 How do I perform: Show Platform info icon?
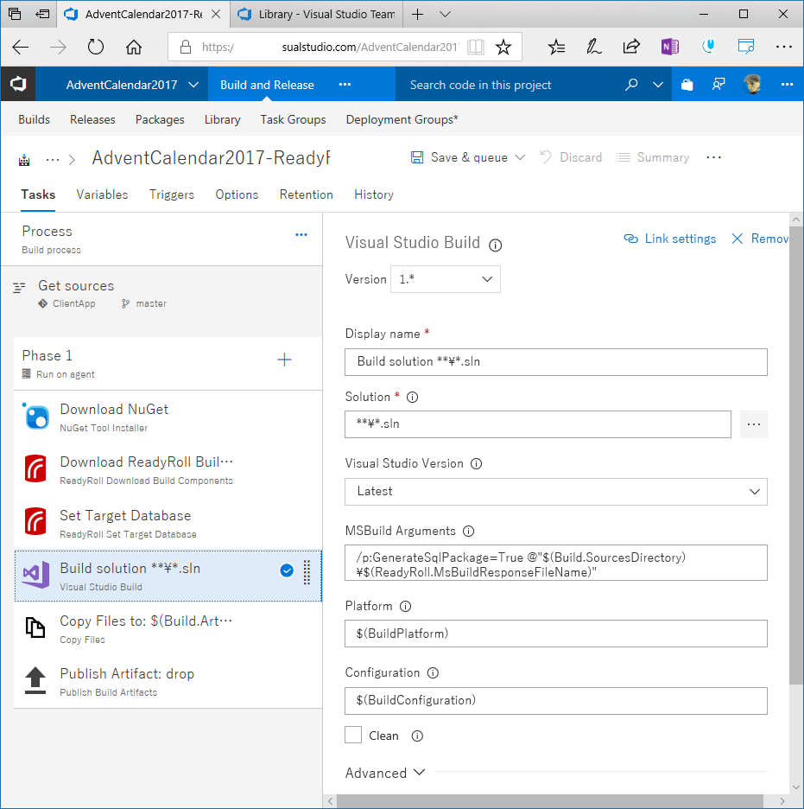pos(406,606)
